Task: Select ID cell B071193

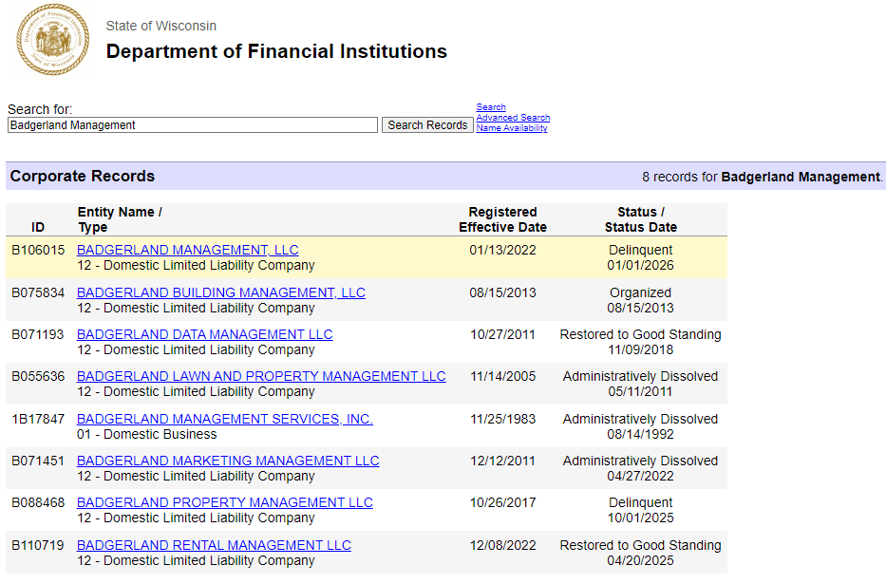Action: pos(38,335)
